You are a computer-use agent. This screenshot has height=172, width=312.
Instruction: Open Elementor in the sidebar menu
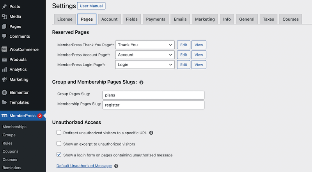click(x=19, y=93)
